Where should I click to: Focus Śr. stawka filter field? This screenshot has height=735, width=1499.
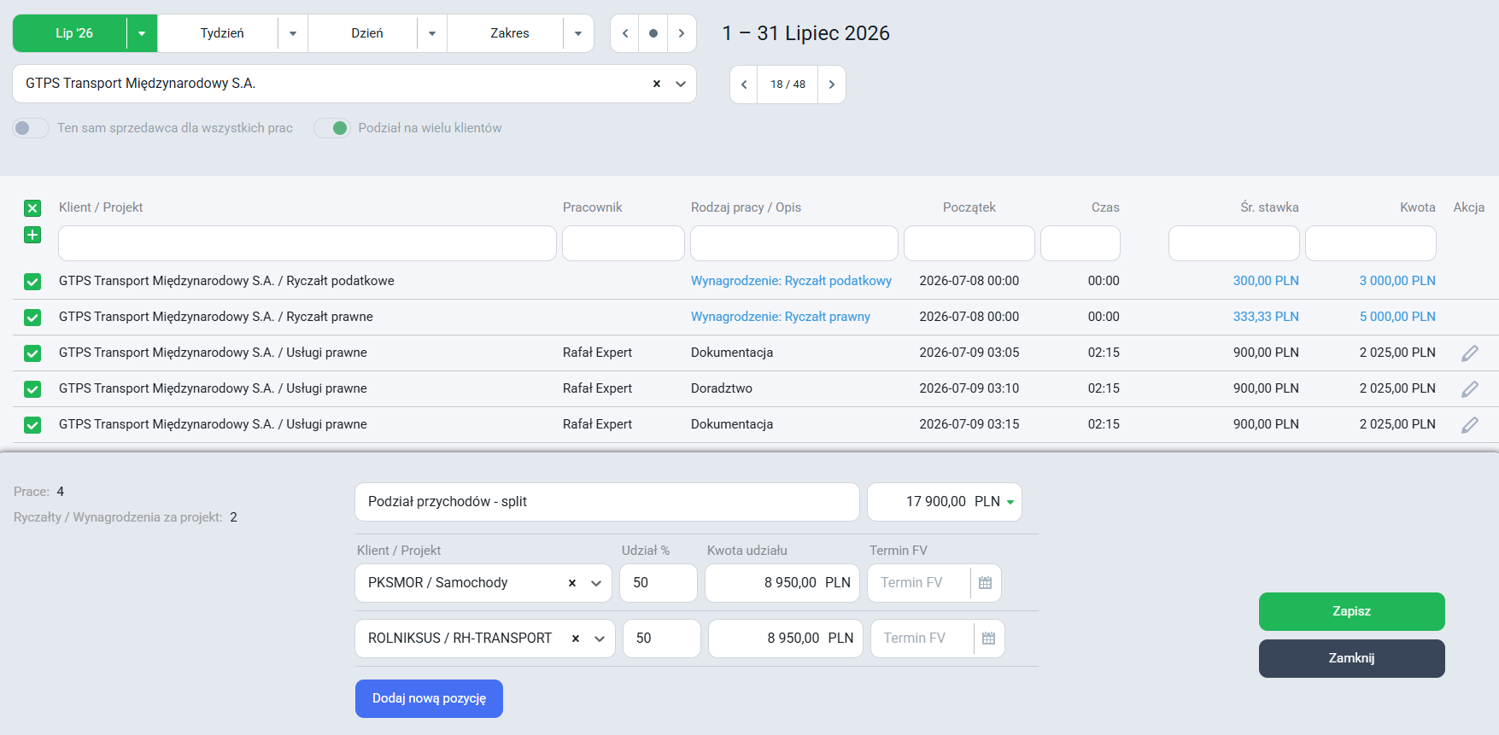(x=1234, y=243)
